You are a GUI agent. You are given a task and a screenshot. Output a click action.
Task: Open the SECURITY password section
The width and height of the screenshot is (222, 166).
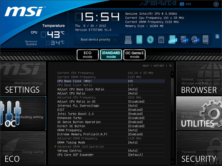tap(199, 148)
